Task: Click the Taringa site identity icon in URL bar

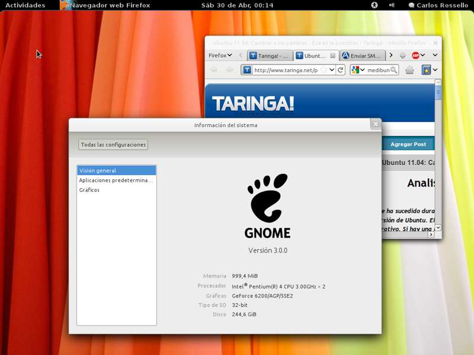Action: [247, 70]
